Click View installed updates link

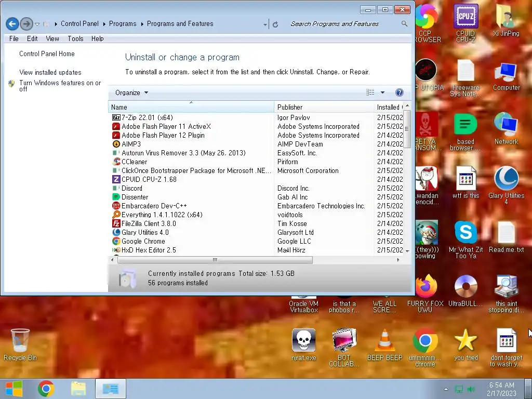50,72
